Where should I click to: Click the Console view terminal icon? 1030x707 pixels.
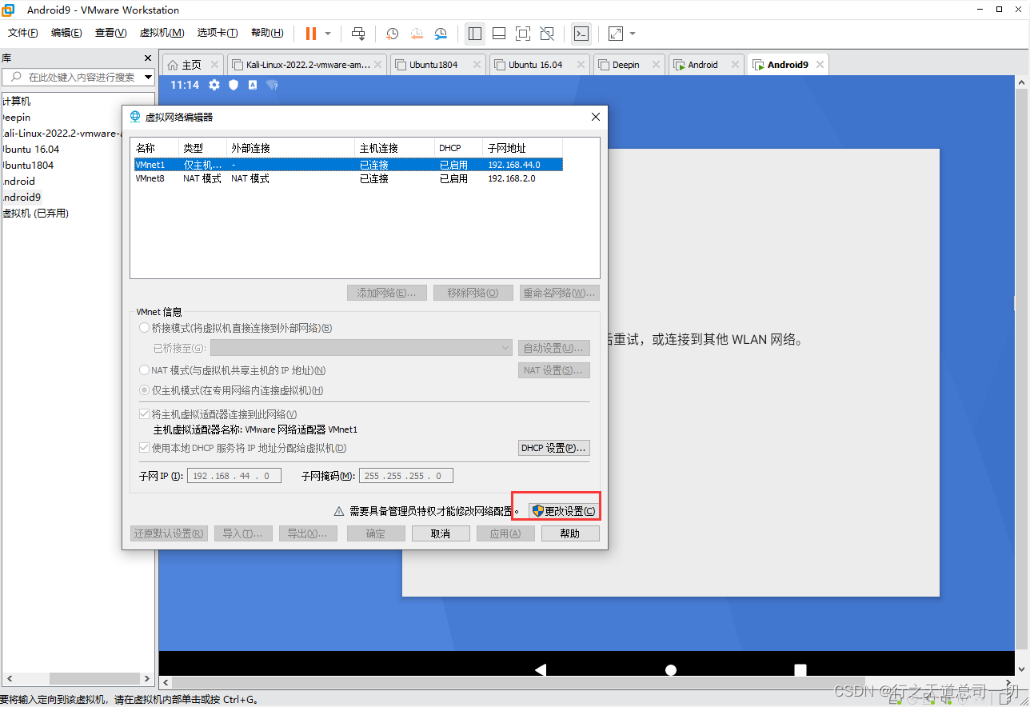[x=582, y=34]
